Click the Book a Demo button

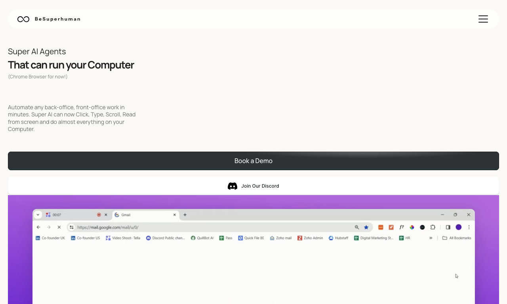tap(253, 161)
